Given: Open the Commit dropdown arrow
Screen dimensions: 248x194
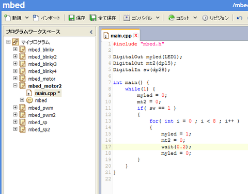Looking at the screenshot, I should pos(195,18).
